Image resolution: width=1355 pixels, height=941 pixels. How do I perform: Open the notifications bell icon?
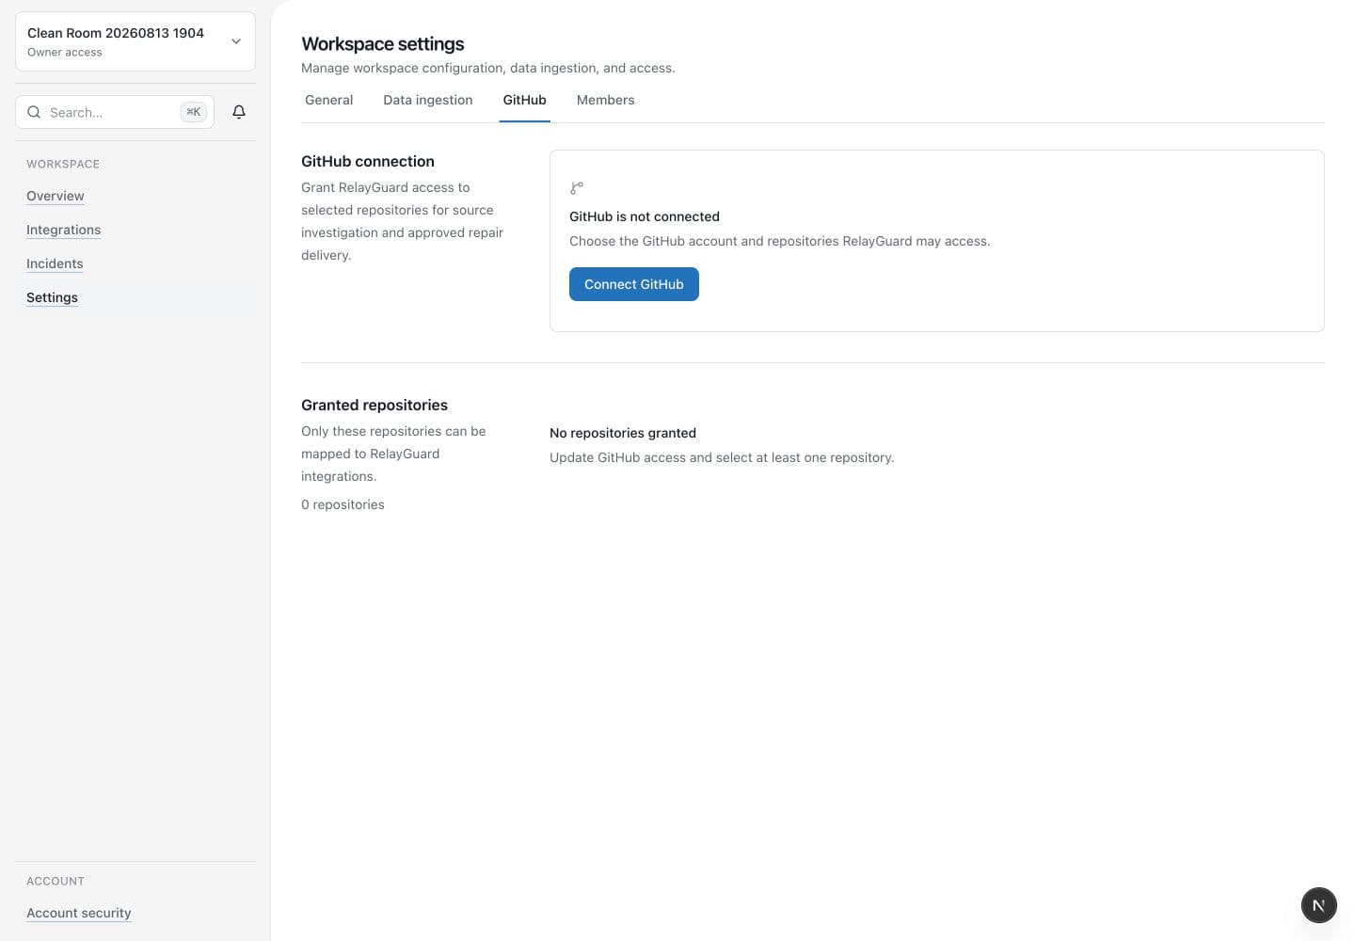[x=239, y=112]
